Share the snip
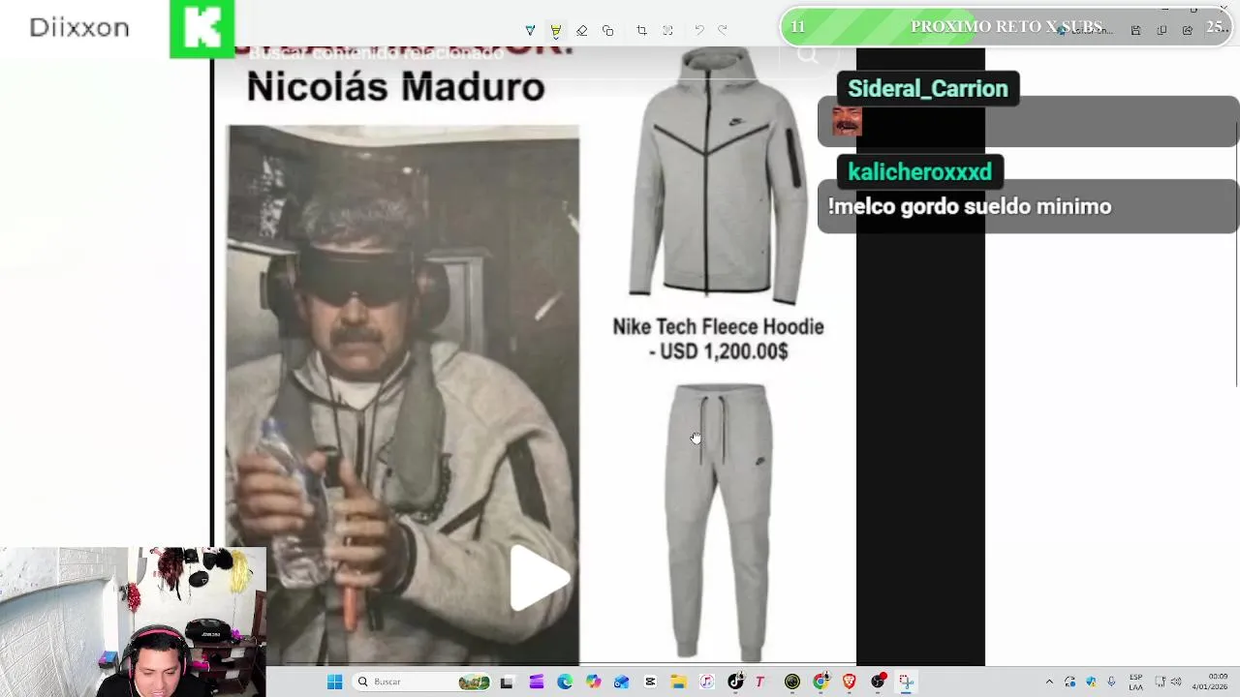Image resolution: width=1240 pixels, height=697 pixels. tap(1188, 31)
